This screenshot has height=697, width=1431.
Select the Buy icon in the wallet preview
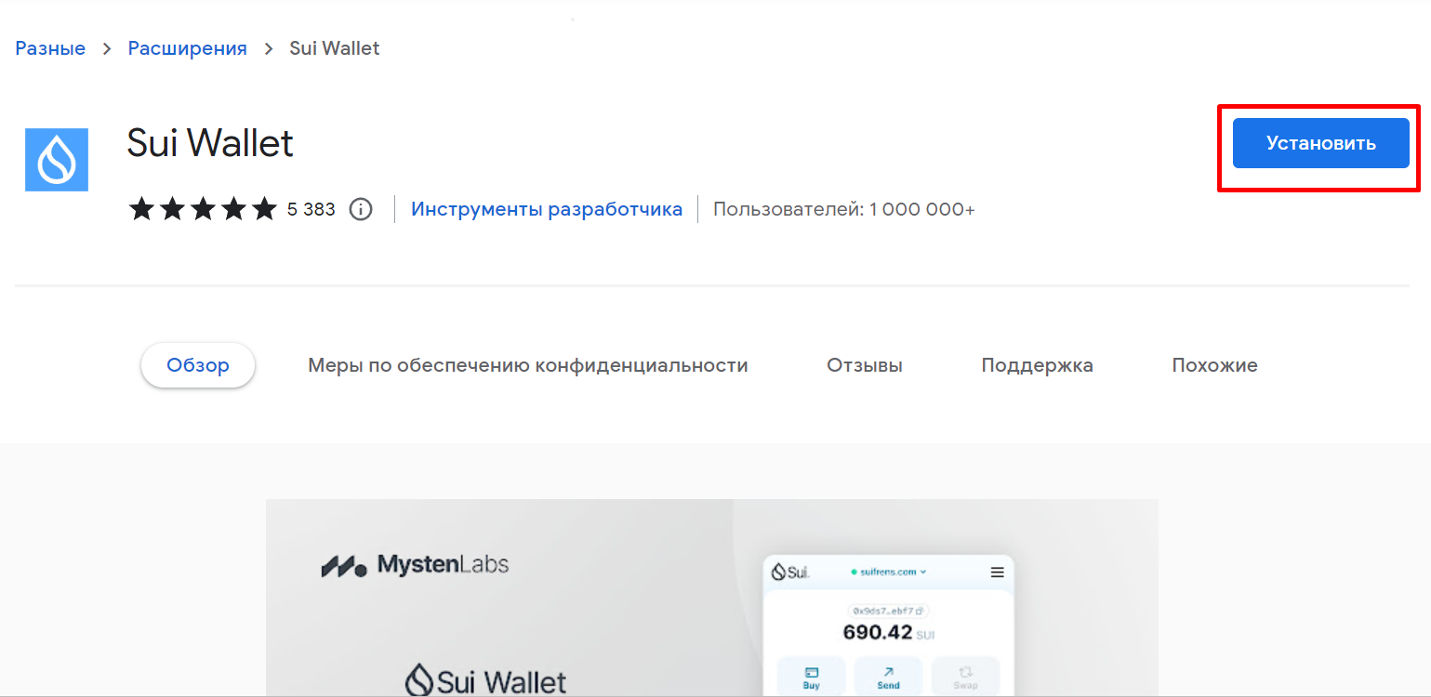click(812, 672)
